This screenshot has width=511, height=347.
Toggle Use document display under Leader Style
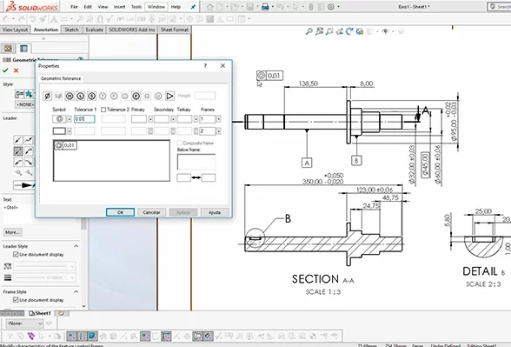pos(16,254)
